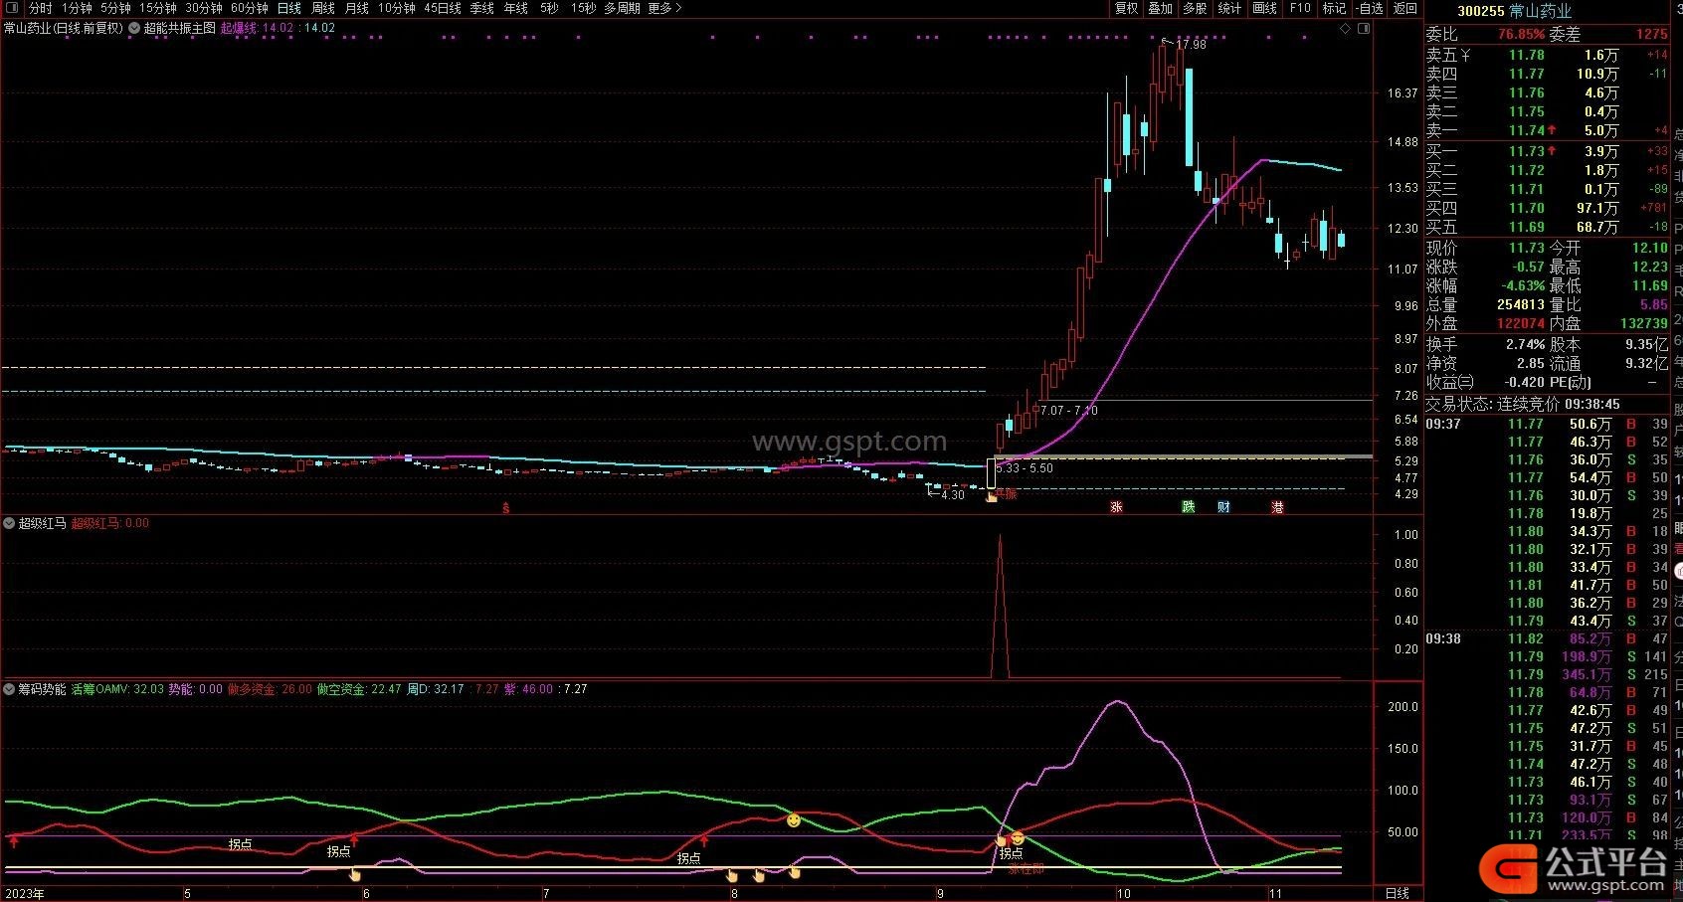The height and width of the screenshot is (902, 1683).
Task: Click the smiley face icon near month 8
Action: pyautogui.click(x=794, y=820)
